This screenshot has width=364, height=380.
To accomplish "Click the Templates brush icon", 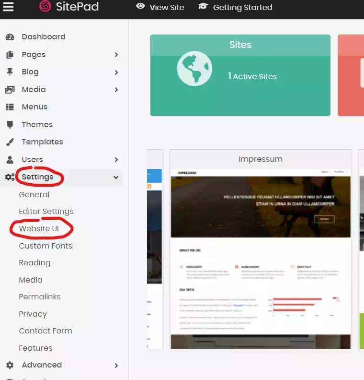I will [x=10, y=142].
